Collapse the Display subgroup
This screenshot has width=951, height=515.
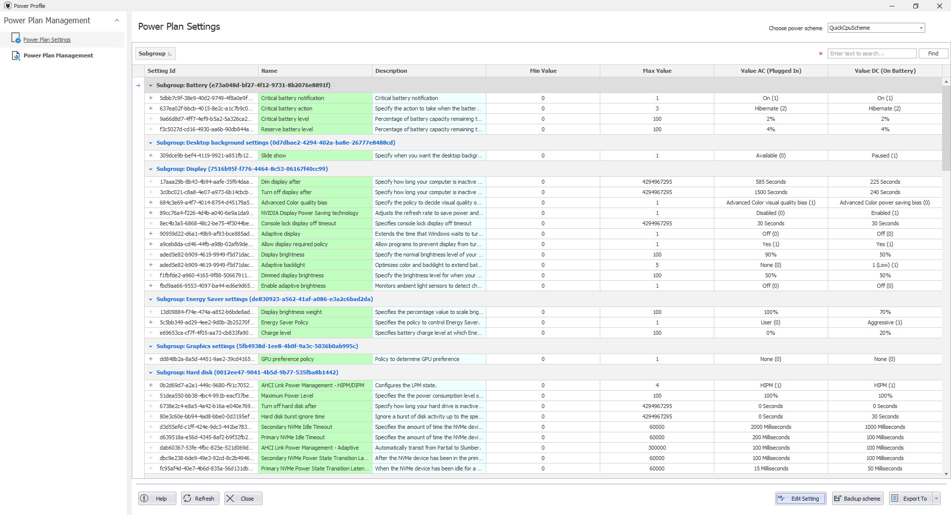(151, 169)
